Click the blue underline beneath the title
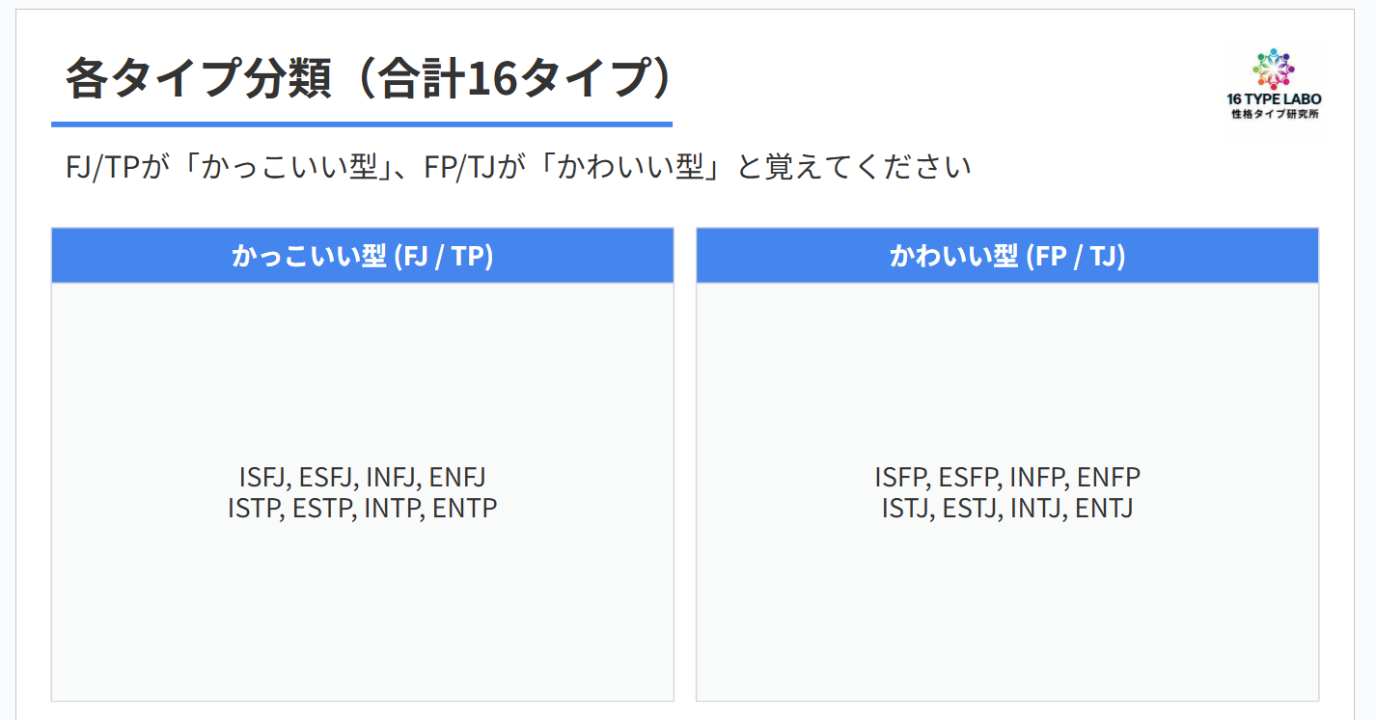This screenshot has height=720, width=1376. (x=362, y=125)
